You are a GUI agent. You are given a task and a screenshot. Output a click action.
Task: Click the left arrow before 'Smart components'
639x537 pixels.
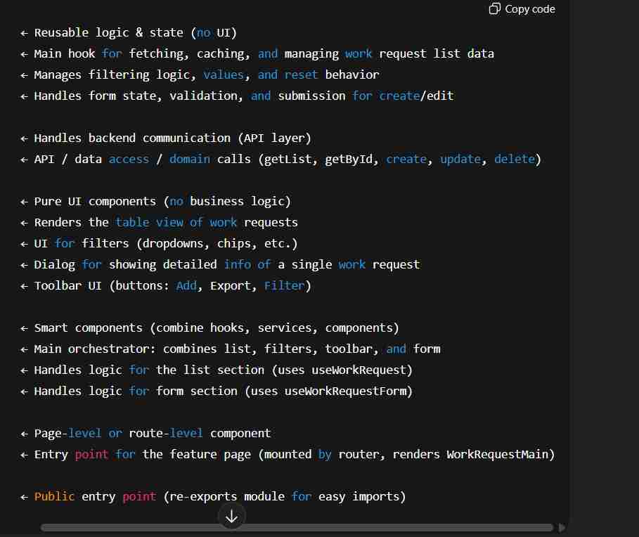(24, 328)
